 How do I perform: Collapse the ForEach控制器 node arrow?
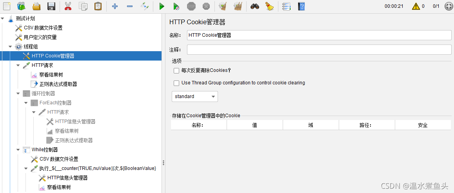pyautogui.click(x=26, y=103)
